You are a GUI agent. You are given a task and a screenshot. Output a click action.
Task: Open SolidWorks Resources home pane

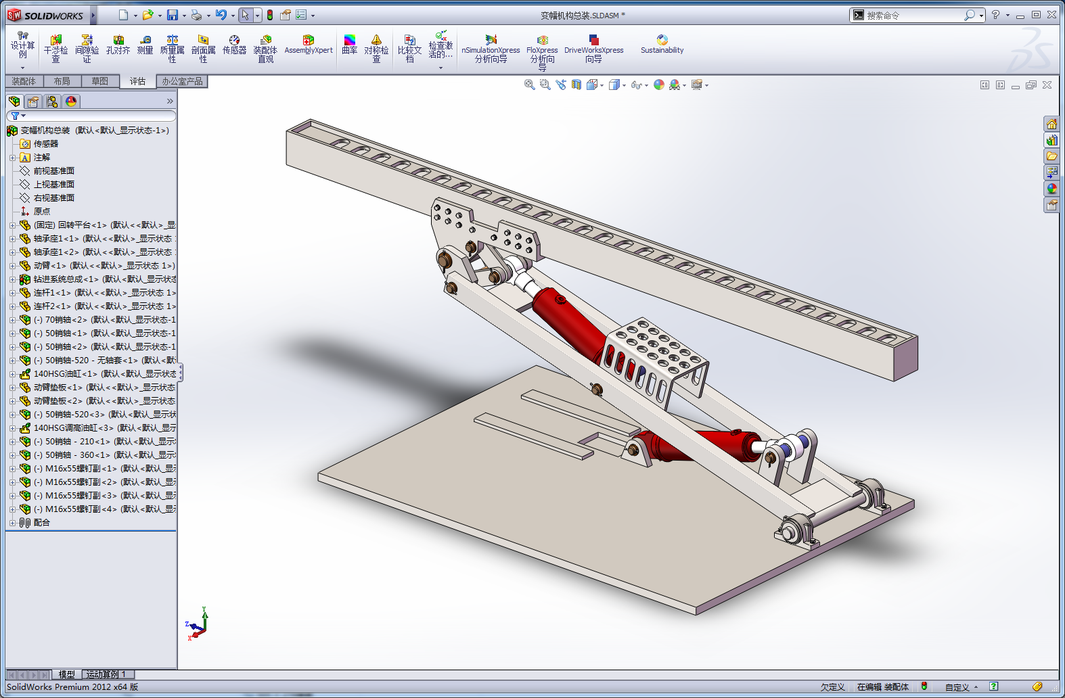(1051, 124)
